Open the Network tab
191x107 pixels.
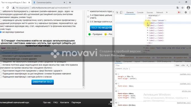(x=160, y=12)
